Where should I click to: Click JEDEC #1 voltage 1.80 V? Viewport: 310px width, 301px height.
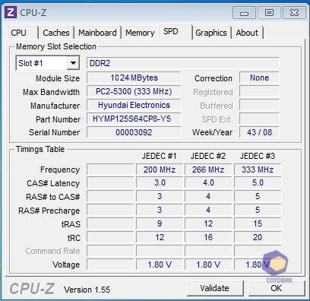[160, 265]
